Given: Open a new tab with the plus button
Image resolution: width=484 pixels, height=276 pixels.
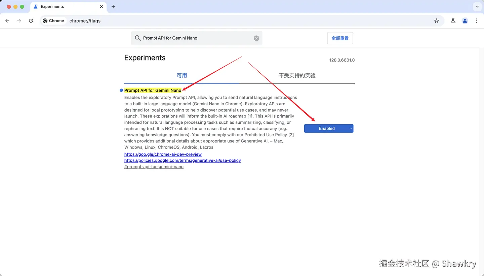Looking at the screenshot, I should tap(113, 7).
